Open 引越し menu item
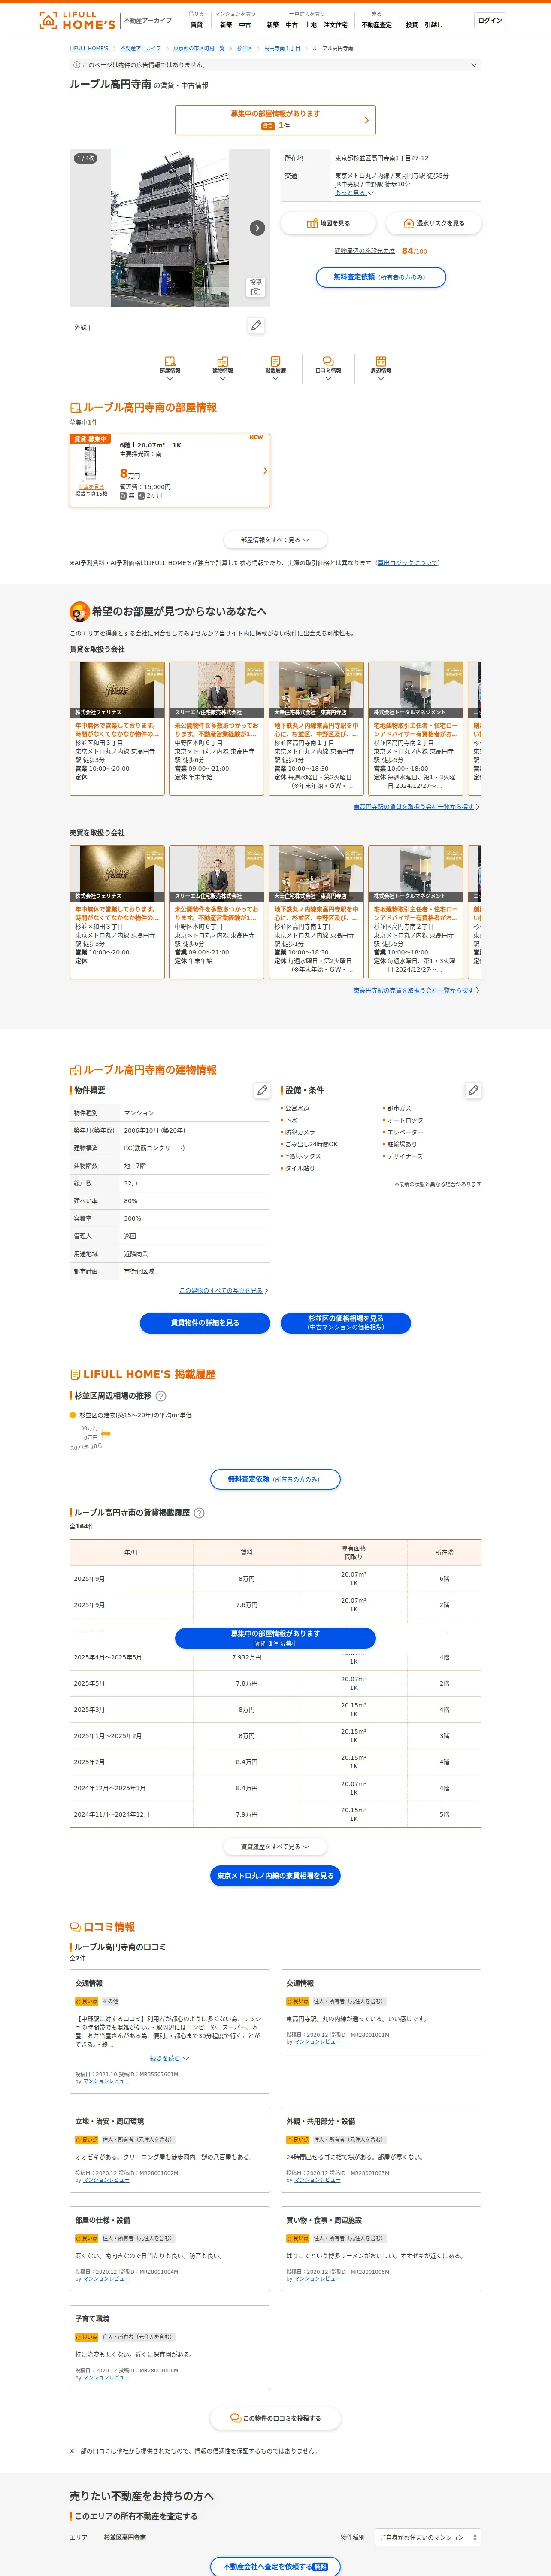 [433, 25]
